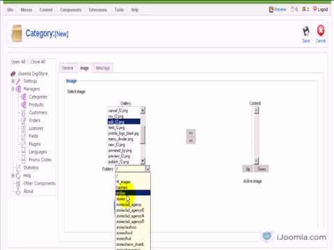Click the Other Components icon in the tree

coord(18,183)
